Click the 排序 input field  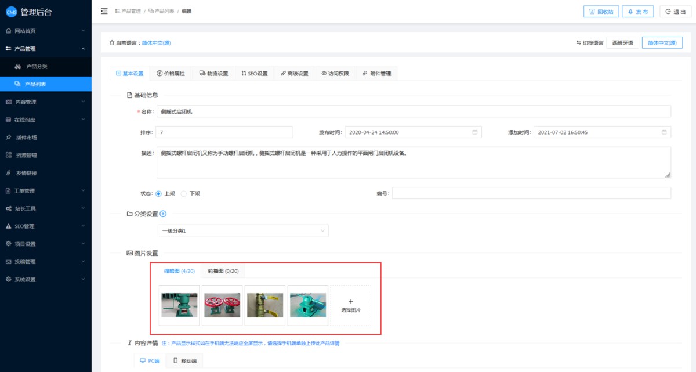pyautogui.click(x=224, y=132)
